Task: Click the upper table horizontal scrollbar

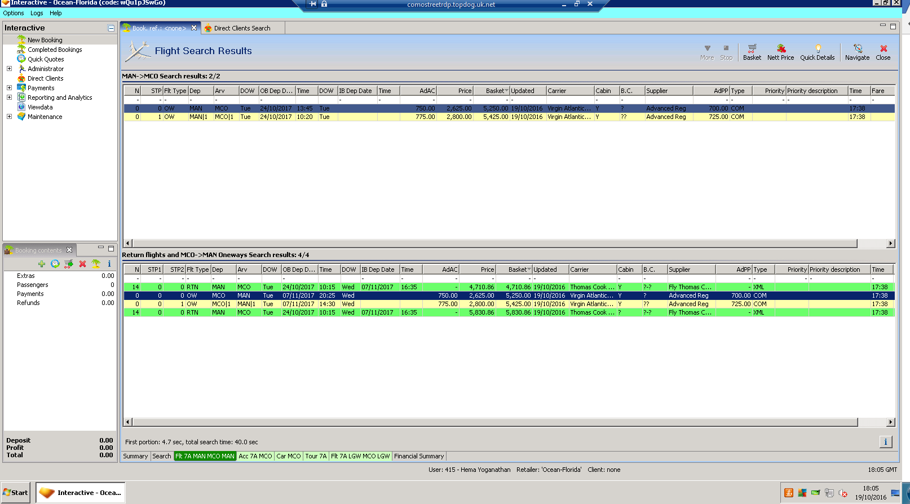Action: (494, 244)
